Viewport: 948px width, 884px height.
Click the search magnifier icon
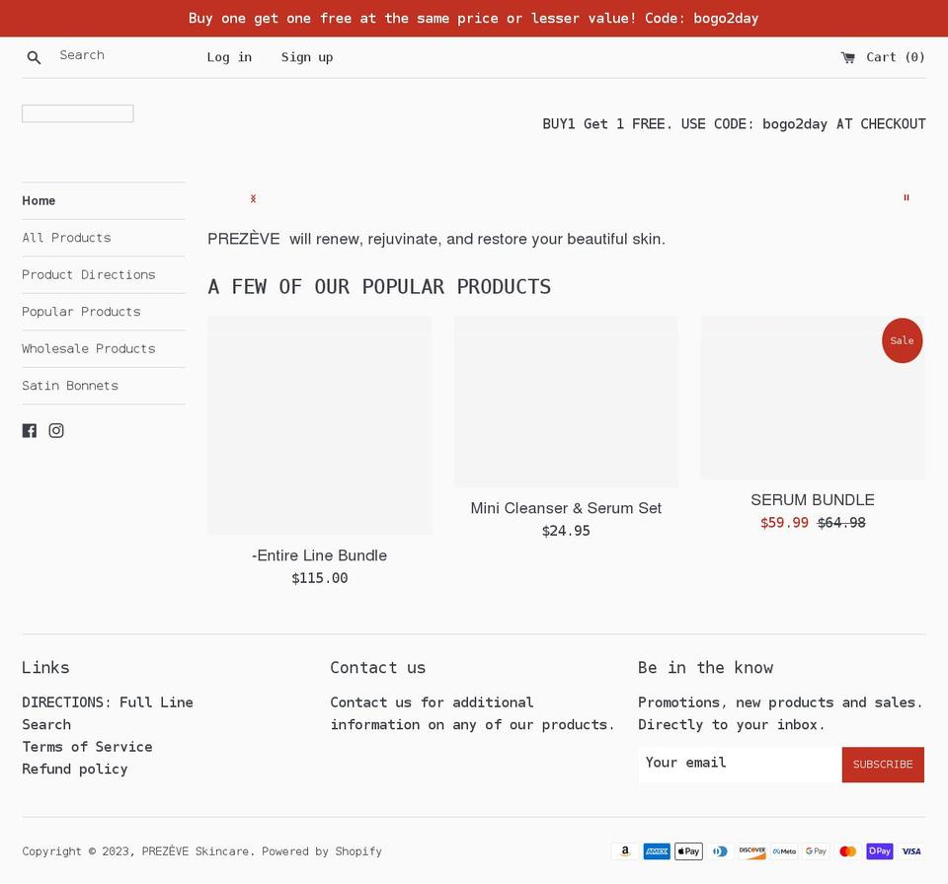34,57
